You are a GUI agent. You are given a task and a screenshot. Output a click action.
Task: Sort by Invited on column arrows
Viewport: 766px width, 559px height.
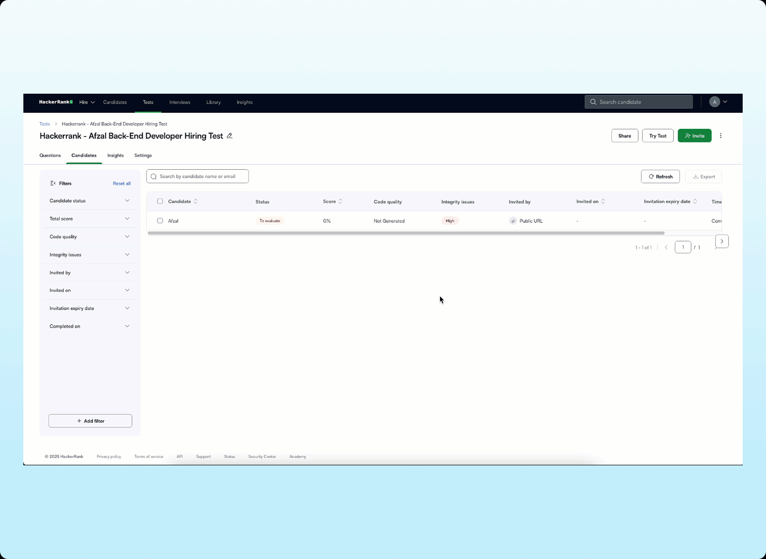pos(603,201)
